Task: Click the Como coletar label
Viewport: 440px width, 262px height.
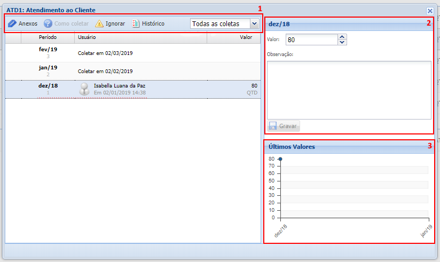Action: 72,23
